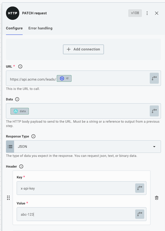Open the three-dot more options menu
The width and height of the screenshot is (165, 231).
tap(147, 13)
